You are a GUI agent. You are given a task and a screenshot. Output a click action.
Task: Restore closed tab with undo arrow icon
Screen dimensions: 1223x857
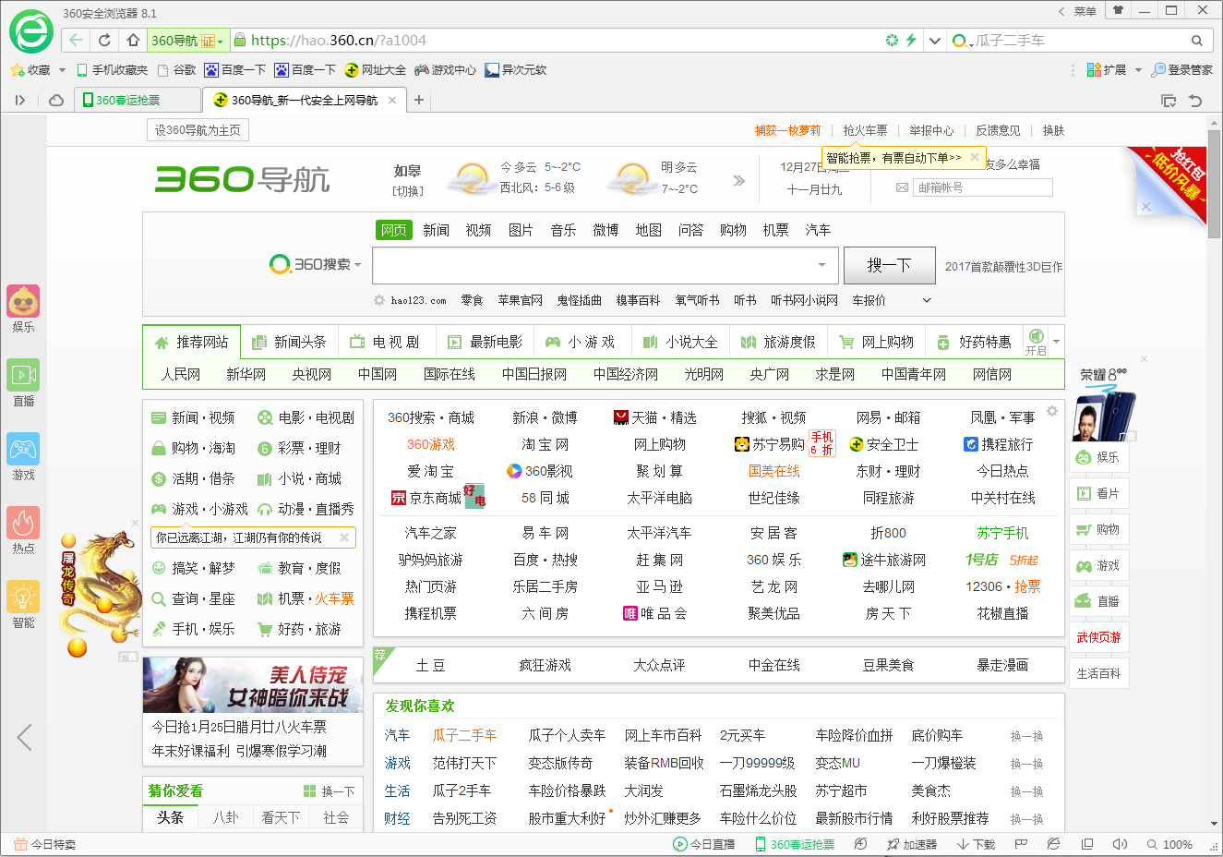1195,100
